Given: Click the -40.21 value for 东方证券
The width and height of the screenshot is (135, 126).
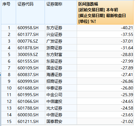Looking at the screenshot, I should pos(127,28).
